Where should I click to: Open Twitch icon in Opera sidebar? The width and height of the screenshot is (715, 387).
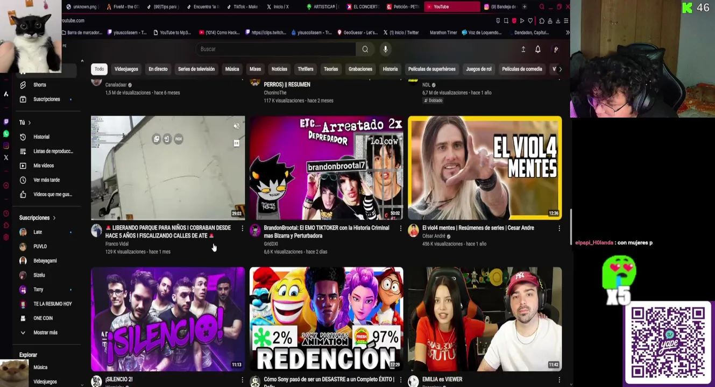[6, 122]
